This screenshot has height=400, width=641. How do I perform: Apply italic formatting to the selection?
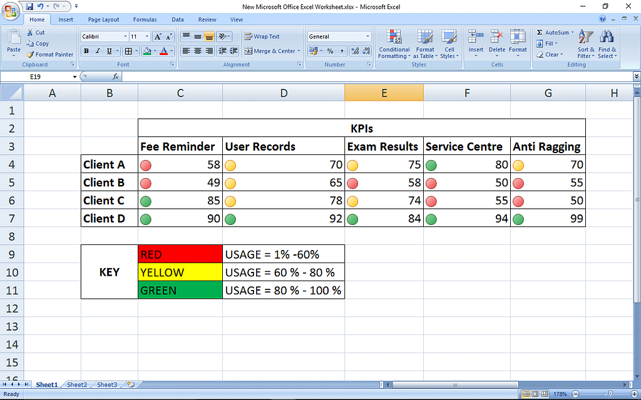tap(96, 51)
